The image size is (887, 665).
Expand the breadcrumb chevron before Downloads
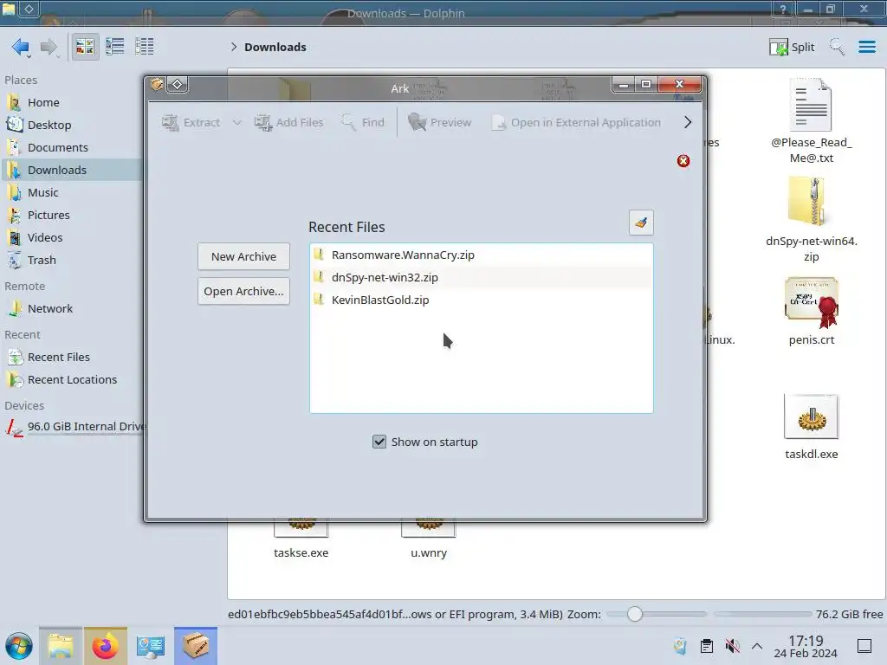pos(234,47)
